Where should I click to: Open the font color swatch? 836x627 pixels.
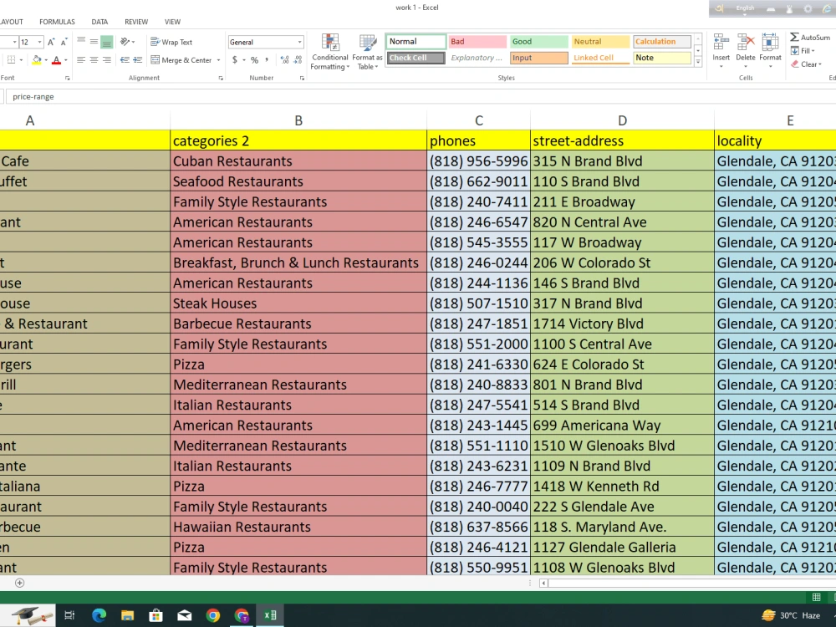(x=56, y=59)
